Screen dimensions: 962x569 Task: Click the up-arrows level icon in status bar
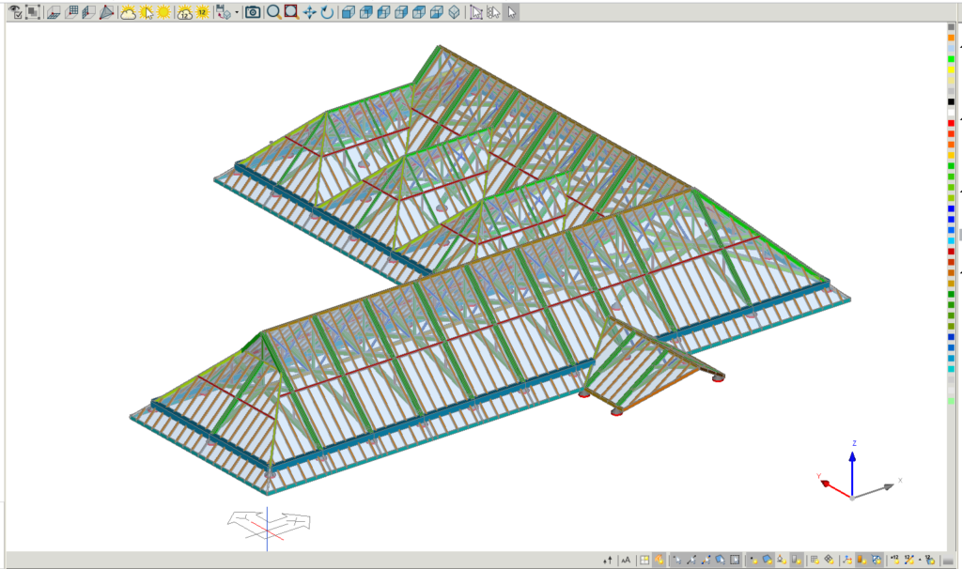[x=608, y=560]
